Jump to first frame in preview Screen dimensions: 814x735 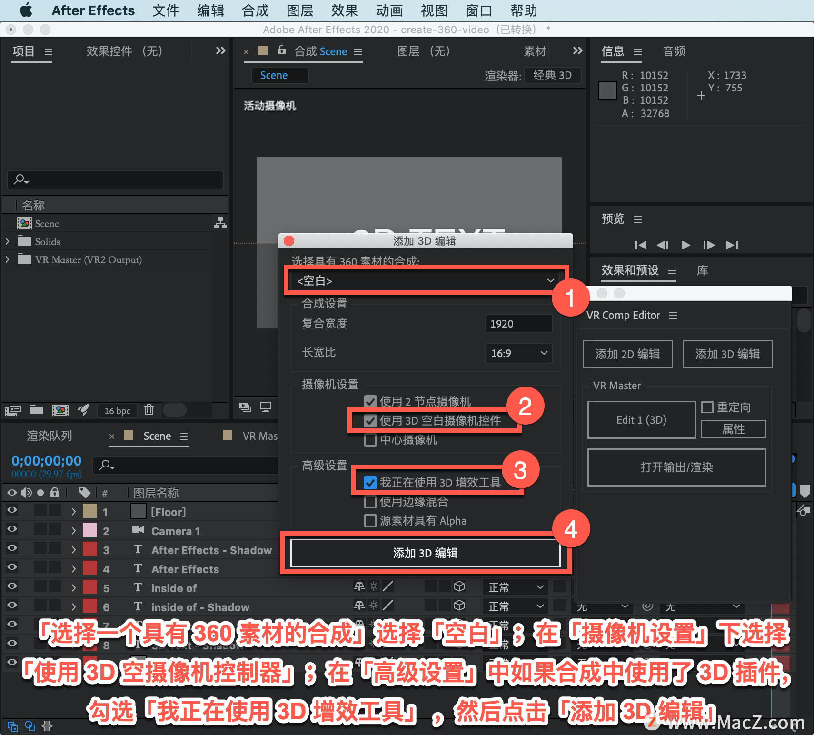pos(641,245)
